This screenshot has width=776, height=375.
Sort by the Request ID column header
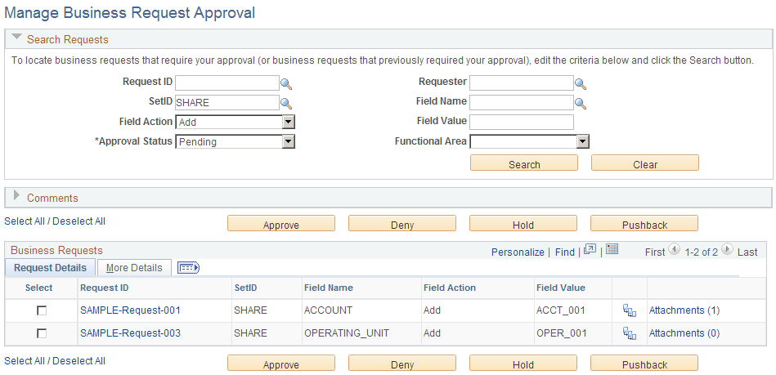click(x=105, y=288)
